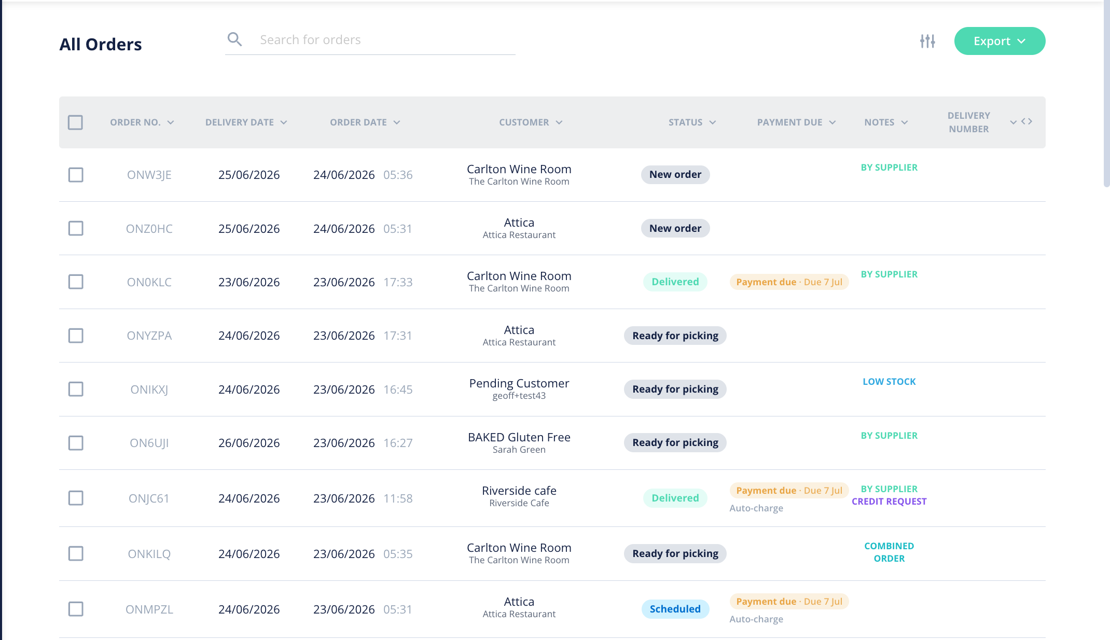Click Delivered badge on ONJC61 row
The image size is (1110, 640).
tap(675, 498)
